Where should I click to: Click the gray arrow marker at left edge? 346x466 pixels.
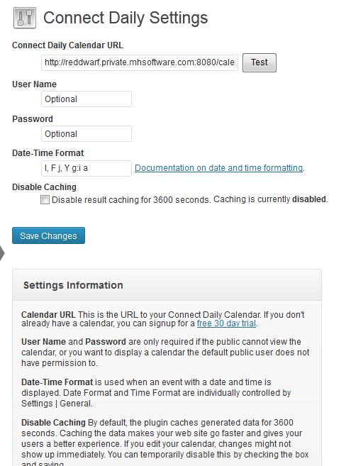2,253
